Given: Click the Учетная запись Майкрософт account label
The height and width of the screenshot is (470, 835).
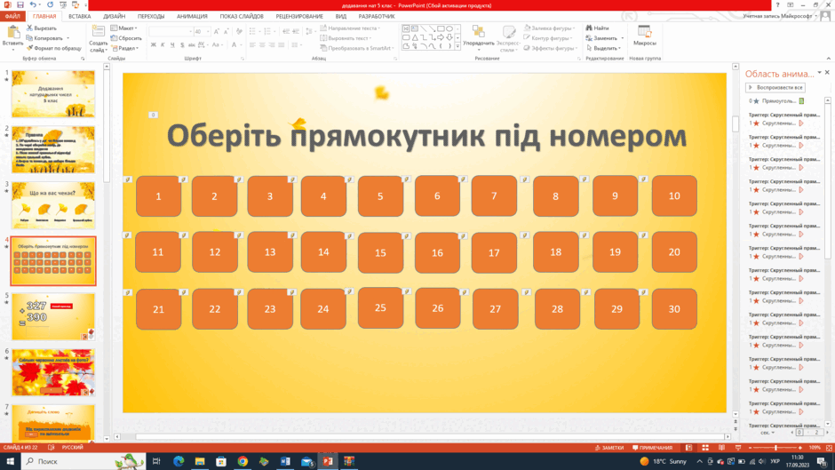Looking at the screenshot, I should coord(777,17).
